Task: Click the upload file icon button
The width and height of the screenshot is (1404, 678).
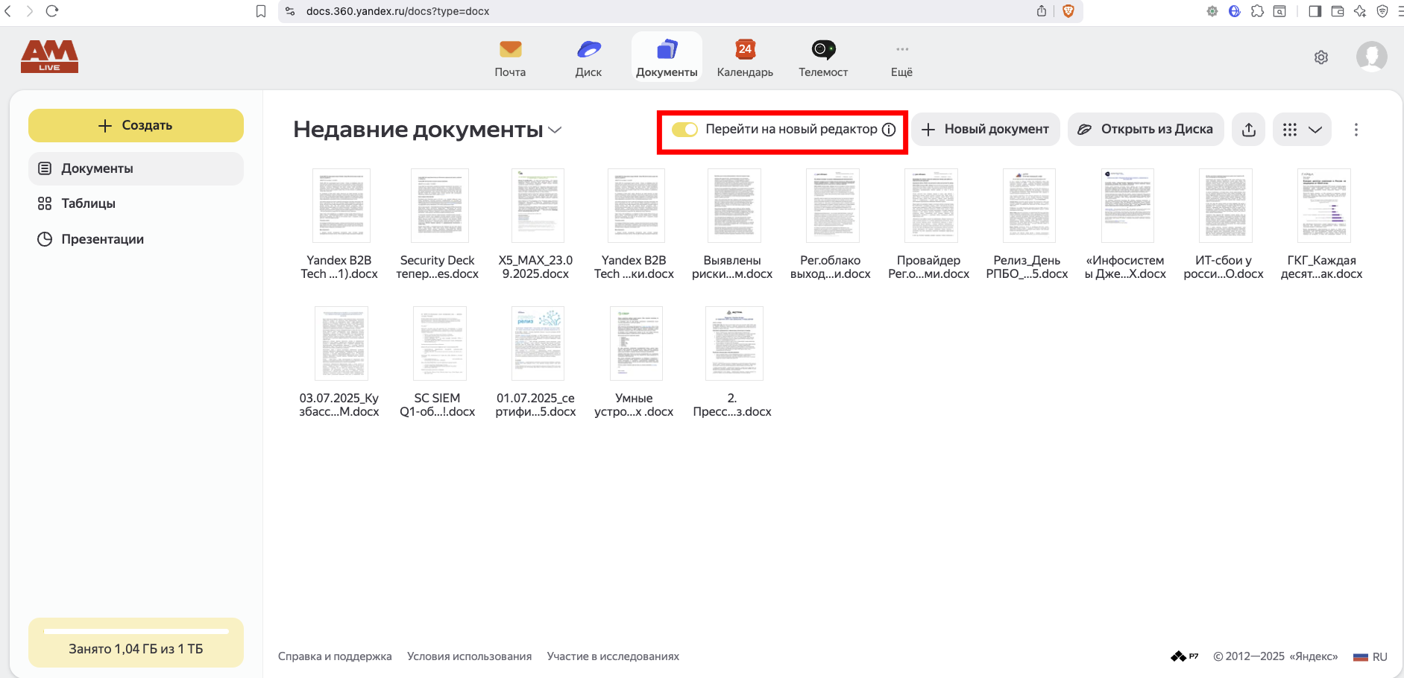Action: click(x=1249, y=130)
